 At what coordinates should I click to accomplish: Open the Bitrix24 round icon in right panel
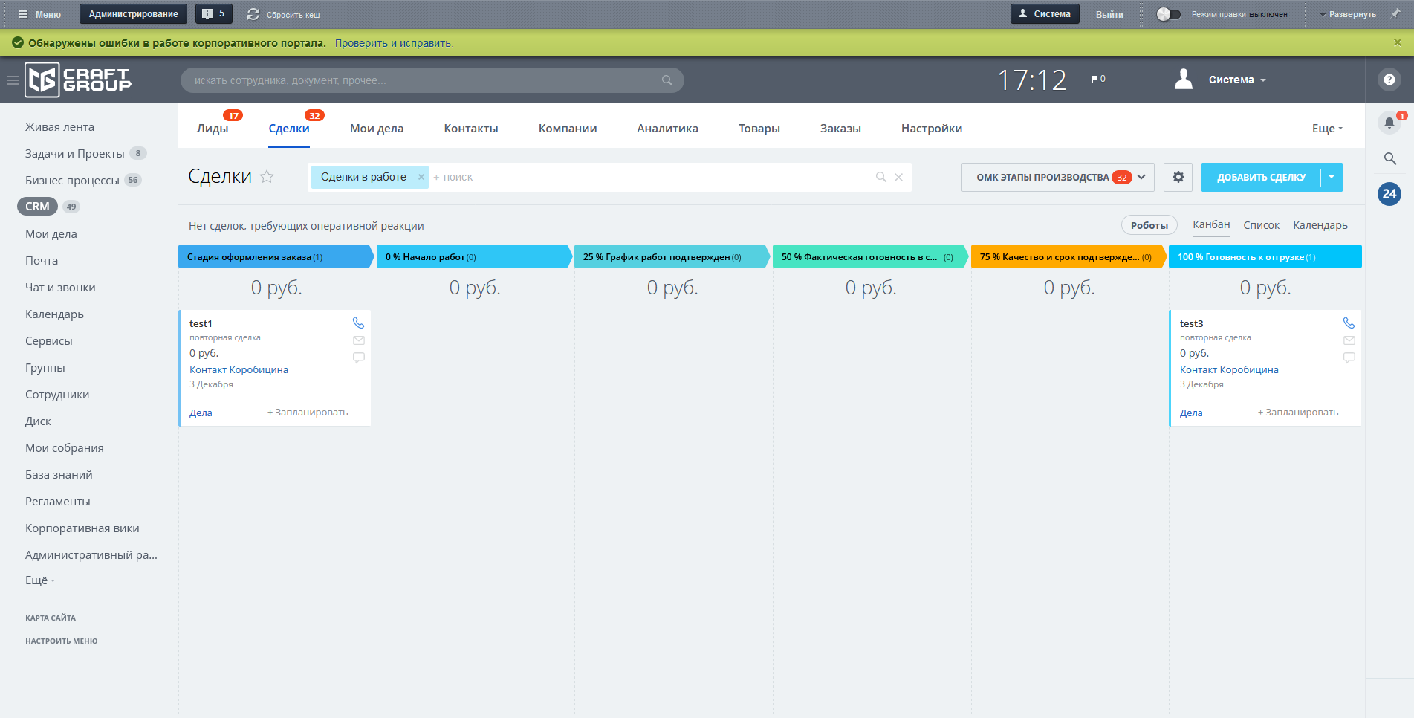coord(1389,194)
